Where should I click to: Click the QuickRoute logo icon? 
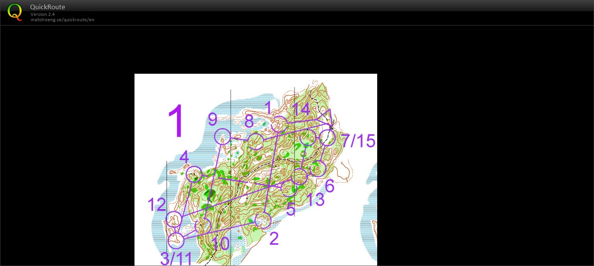pyautogui.click(x=15, y=12)
